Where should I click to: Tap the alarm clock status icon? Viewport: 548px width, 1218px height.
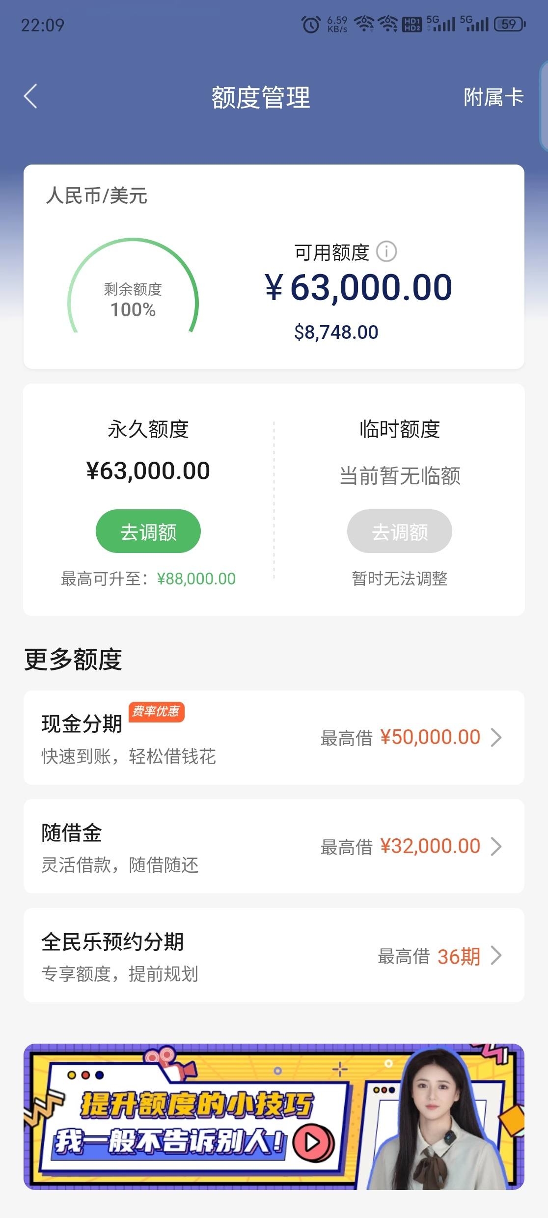point(310,24)
